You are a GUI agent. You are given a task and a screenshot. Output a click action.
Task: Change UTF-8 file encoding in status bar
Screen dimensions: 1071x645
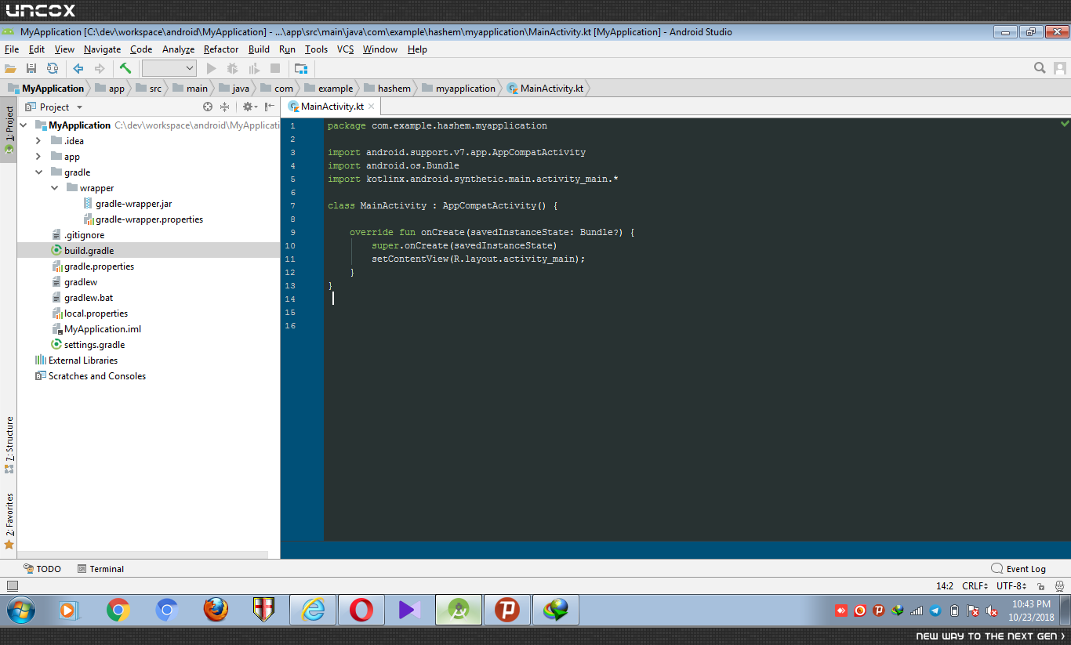[x=1011, y=586]
